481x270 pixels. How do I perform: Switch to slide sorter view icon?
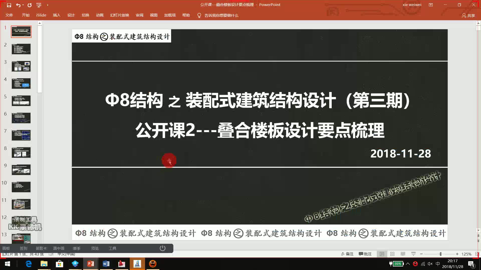pos(392,254)
